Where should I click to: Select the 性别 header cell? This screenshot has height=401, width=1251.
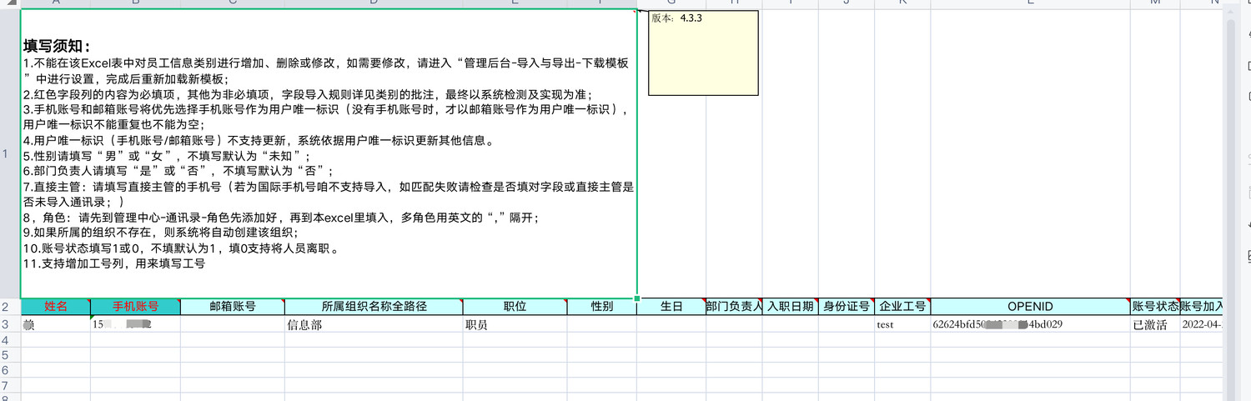pyautogui.click(x=601, y=307)
